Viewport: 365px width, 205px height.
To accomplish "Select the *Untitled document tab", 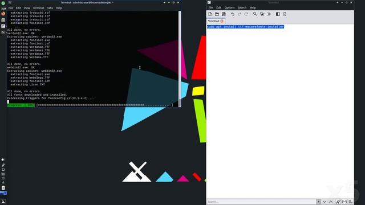I will coord(213,21).
